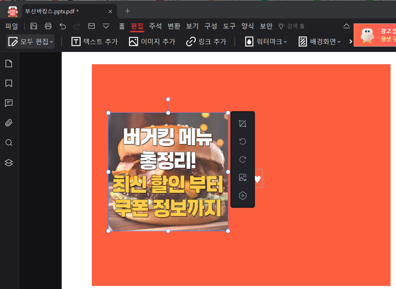Image resolution: width=396 pixels, height=289 pixels.
Task: Rotate the image counterclockwise
Action: pos(242,141)
